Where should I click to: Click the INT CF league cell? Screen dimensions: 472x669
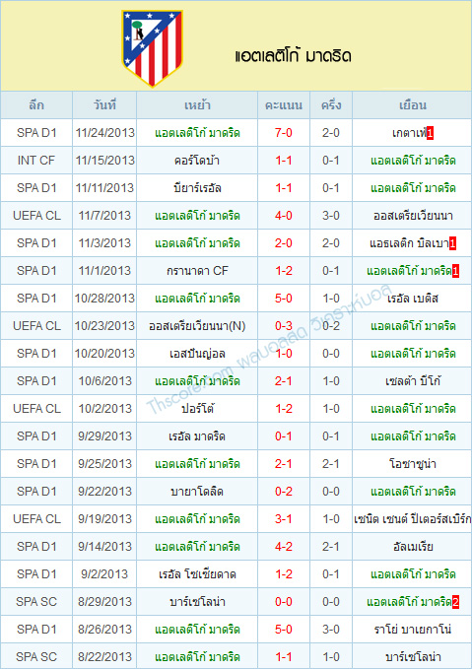click(36, 161)
